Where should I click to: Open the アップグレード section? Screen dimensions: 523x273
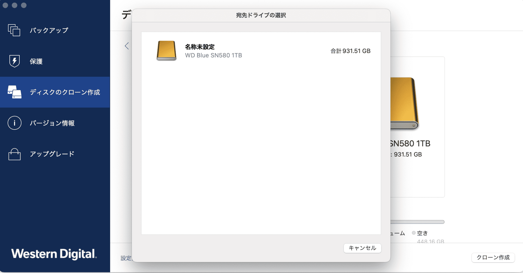pyautogui.click(x=55, y=154)
